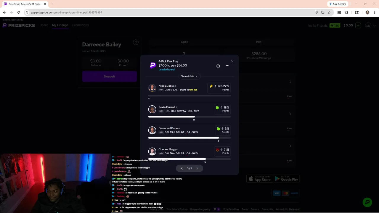Reload the page
The image size is (379, 213).
click(18, 12)
